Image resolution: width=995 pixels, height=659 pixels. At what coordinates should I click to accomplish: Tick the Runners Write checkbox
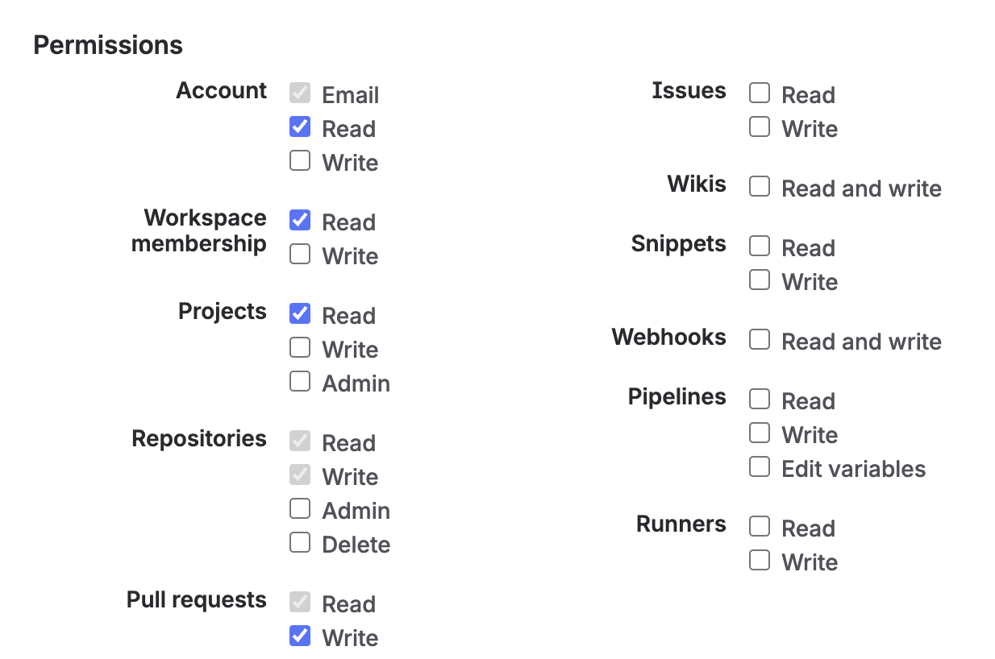(760, 561)
